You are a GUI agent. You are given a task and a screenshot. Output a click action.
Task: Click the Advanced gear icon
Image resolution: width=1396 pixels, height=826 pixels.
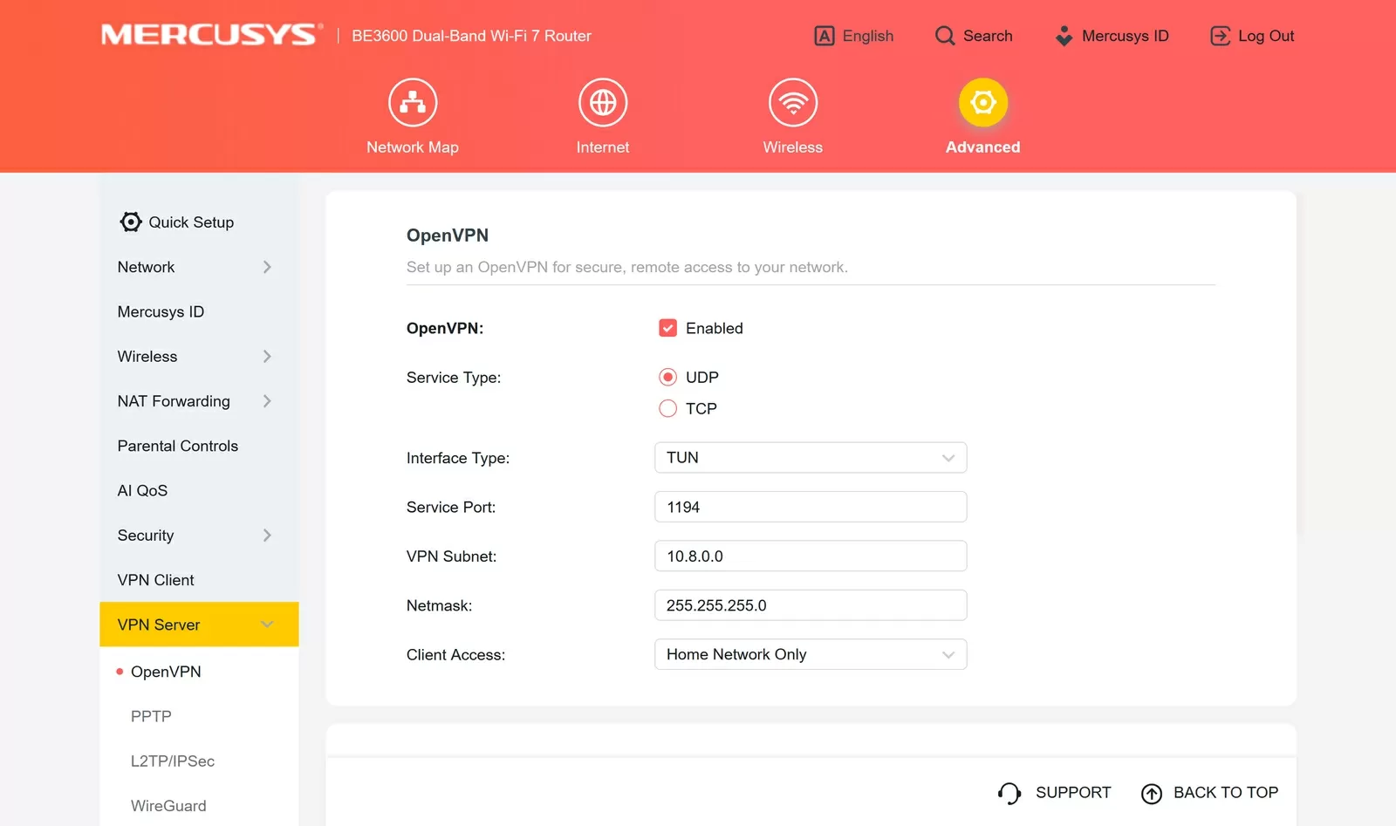983,103
